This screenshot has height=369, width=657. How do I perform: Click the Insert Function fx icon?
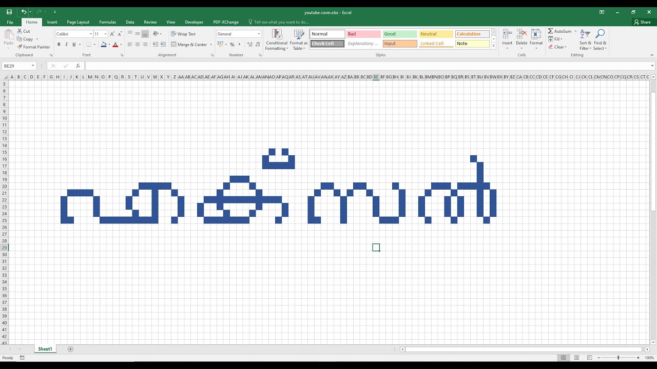point(78,66)
